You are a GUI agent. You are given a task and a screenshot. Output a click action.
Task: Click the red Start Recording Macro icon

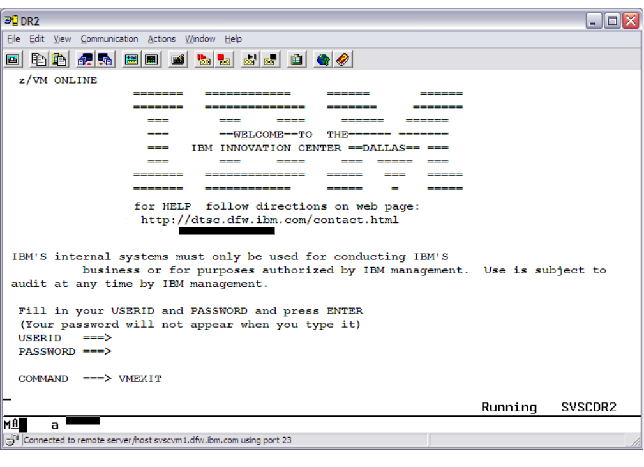click(x=204, y=59)
